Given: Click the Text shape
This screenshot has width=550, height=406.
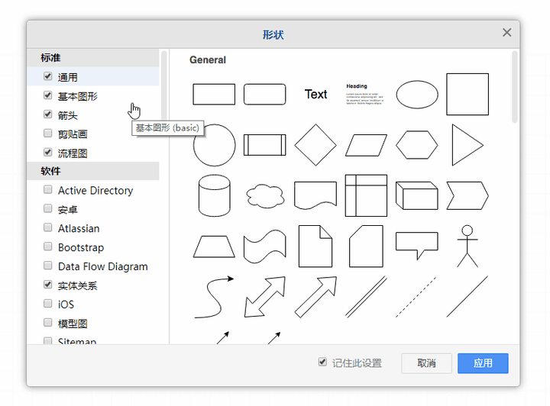Looking at the screenshot, I should tap(315, 95).
